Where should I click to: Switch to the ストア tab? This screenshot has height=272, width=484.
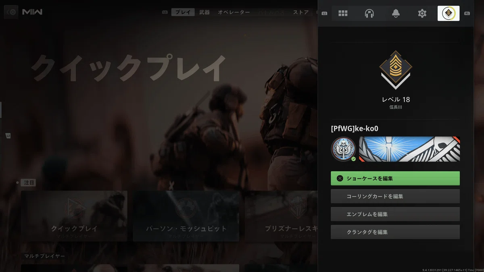pyautogui.click(x=301, y=12)
